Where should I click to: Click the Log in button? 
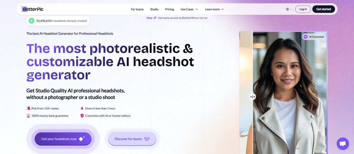click(x=303, y=9)
